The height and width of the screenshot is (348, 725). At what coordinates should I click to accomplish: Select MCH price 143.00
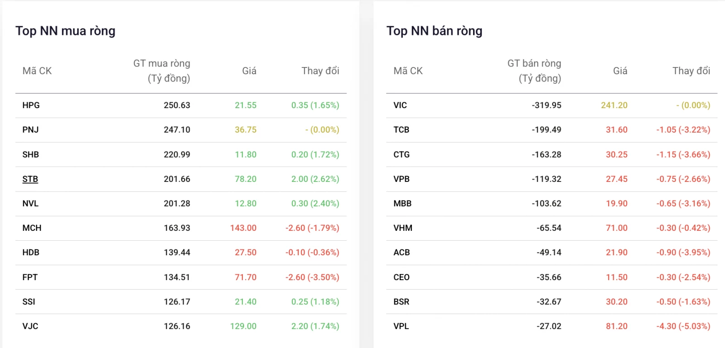click(243, 228)
